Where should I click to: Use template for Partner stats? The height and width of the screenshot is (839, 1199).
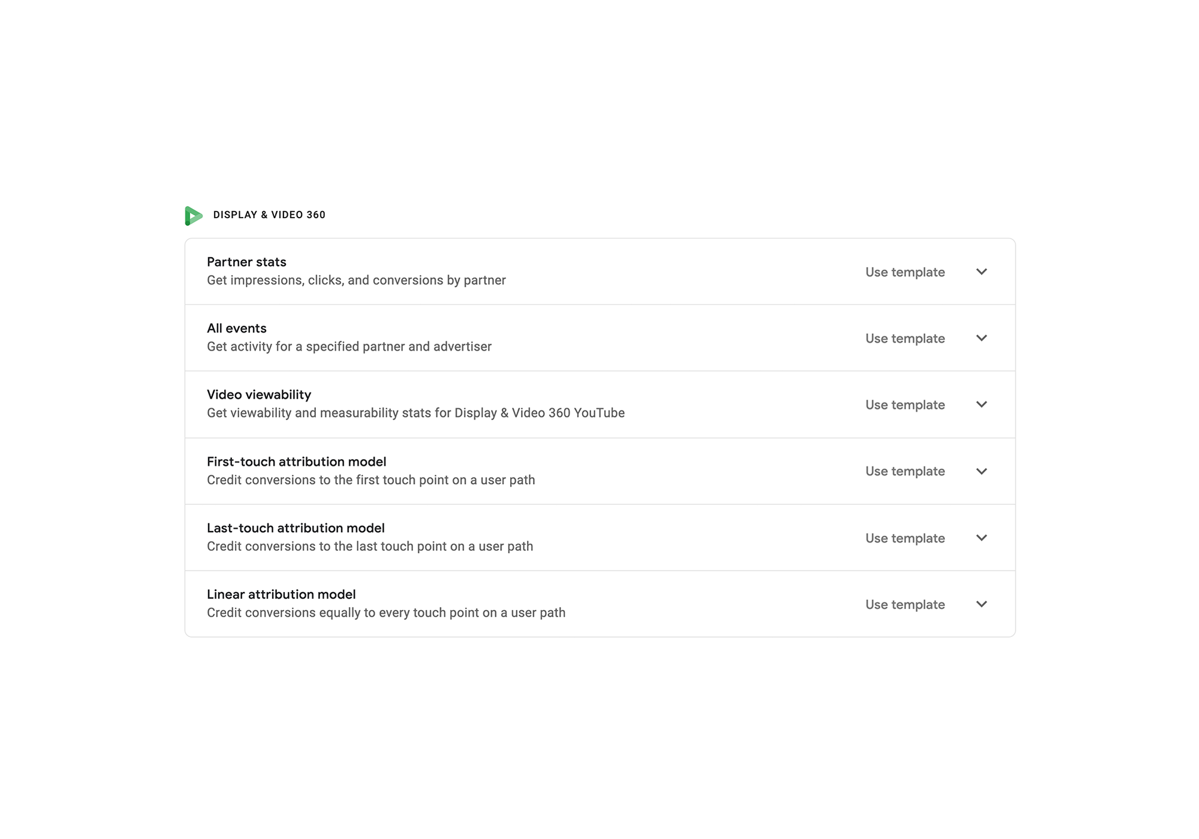(x=905, y=271)
